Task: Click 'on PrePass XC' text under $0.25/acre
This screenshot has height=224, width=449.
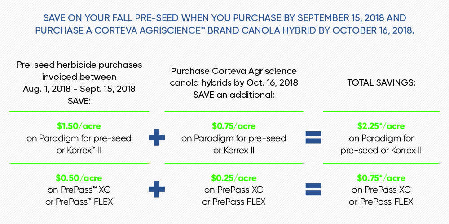Action: click(233, 190)
